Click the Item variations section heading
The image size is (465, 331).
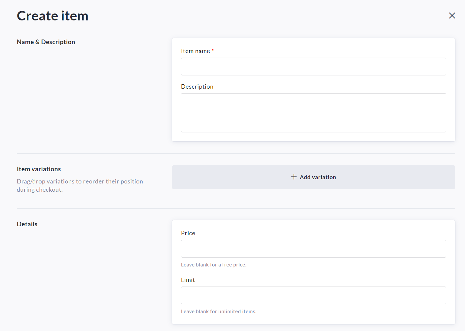(39, 169)
